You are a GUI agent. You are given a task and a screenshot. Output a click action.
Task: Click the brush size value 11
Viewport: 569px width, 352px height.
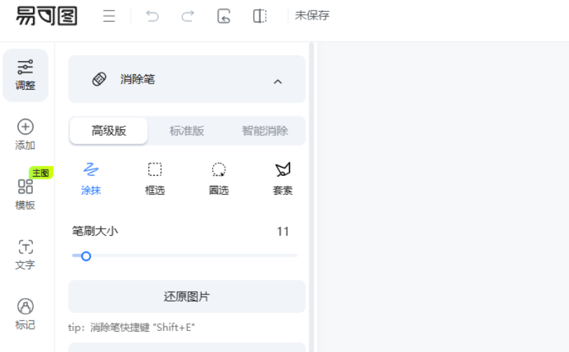pyautogui.click(x=282, y=231)
